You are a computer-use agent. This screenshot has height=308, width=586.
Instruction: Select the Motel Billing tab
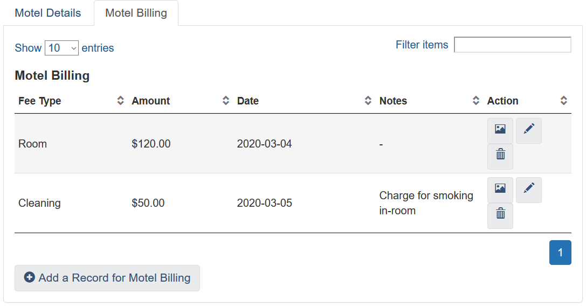136,13
